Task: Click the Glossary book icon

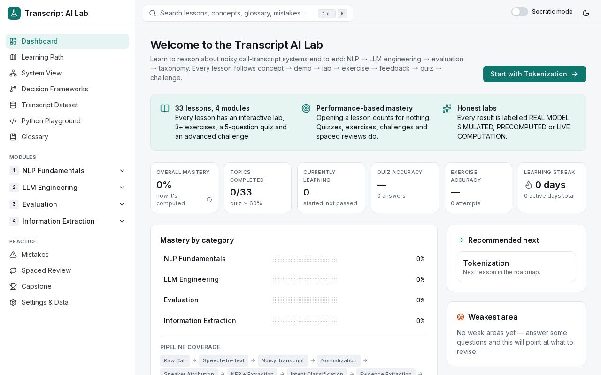Action: pos(13,137)
